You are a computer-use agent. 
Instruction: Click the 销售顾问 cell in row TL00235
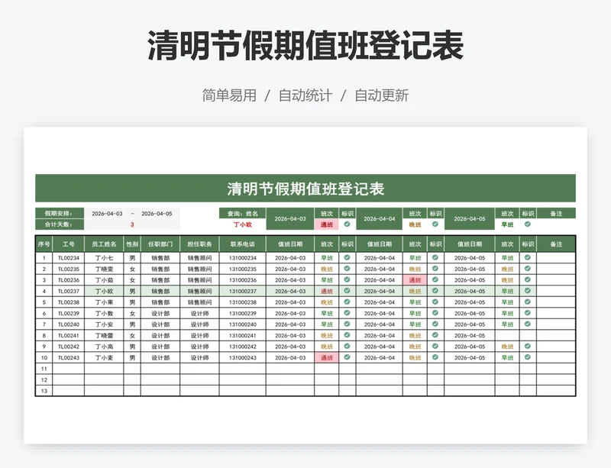point(200,269)
